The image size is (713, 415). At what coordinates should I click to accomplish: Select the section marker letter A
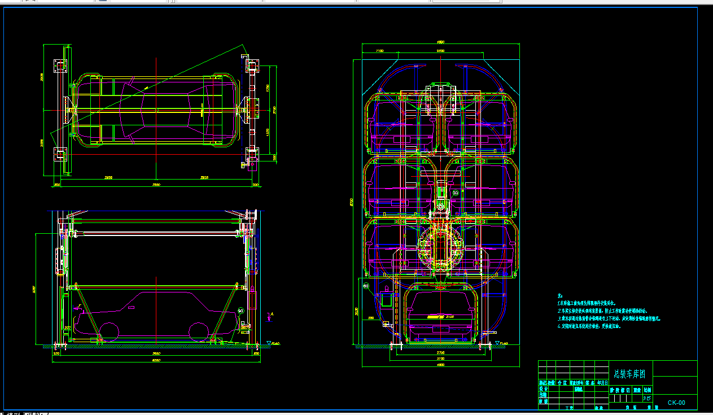272,313
